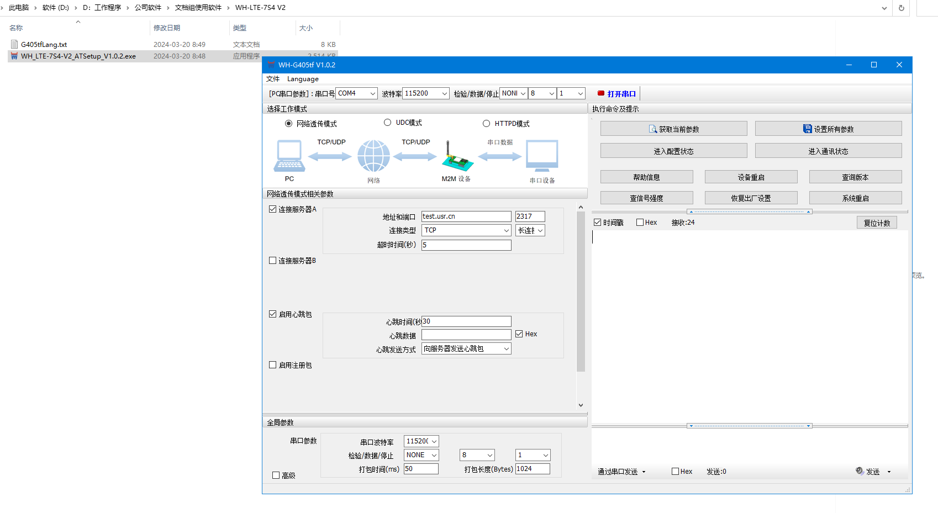Click the PC laptop icon in diagram
938x513 pixels.
point(289,156)
